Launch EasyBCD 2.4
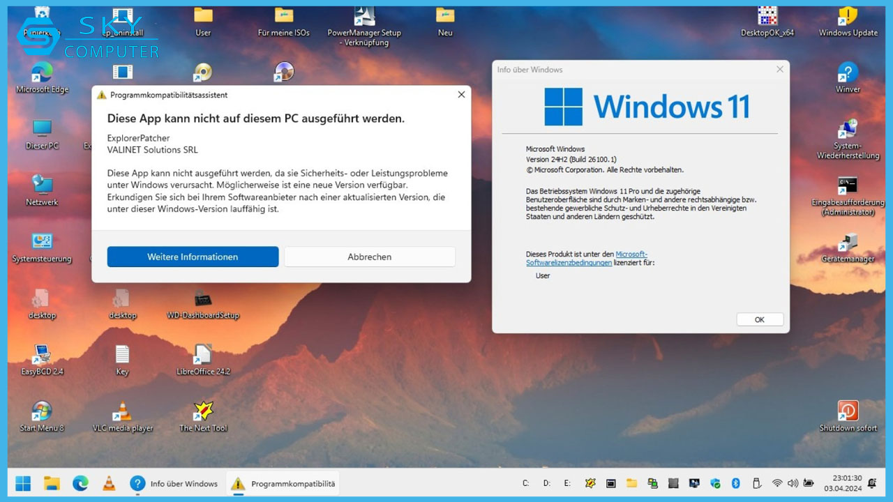The width and height of the screenshot is (893, 502). point(42,356)
